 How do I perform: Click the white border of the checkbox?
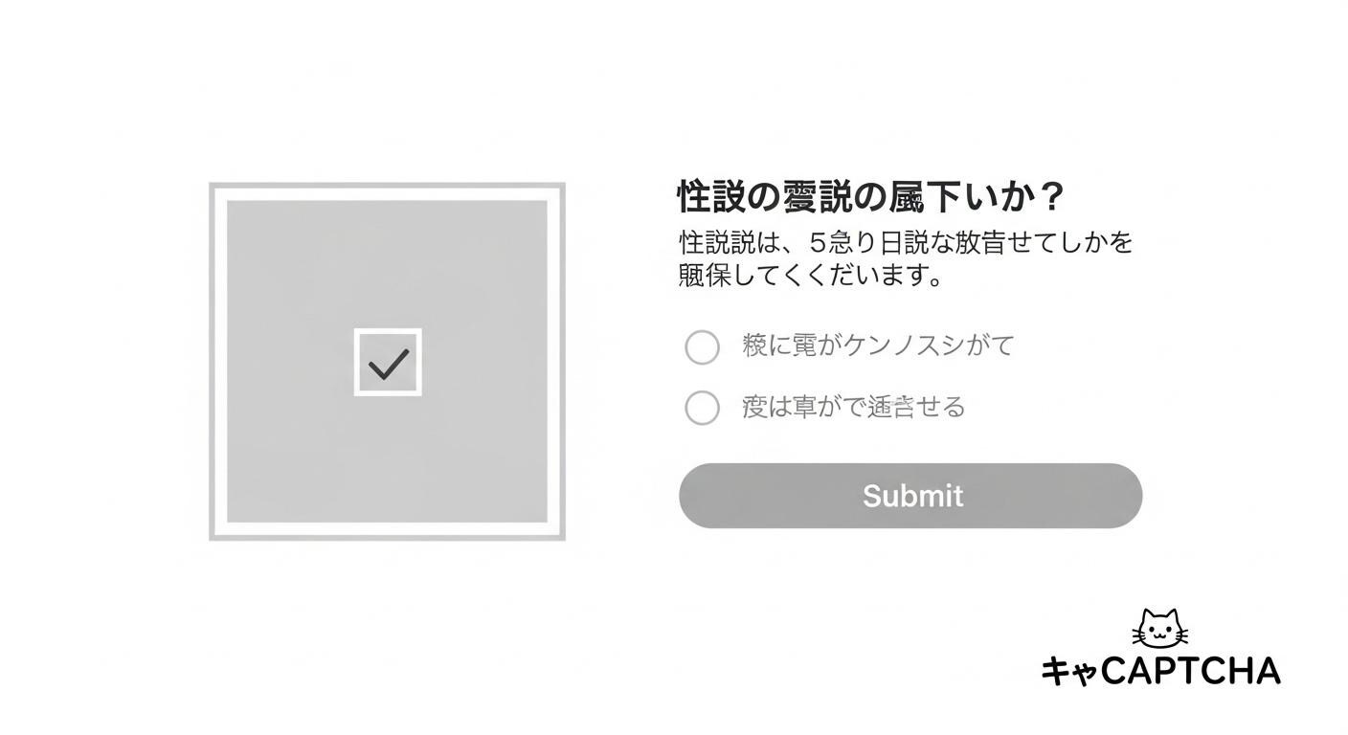(358, 363)
